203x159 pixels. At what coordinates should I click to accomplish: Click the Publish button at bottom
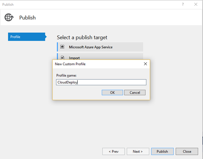click(x=162, y=152)
